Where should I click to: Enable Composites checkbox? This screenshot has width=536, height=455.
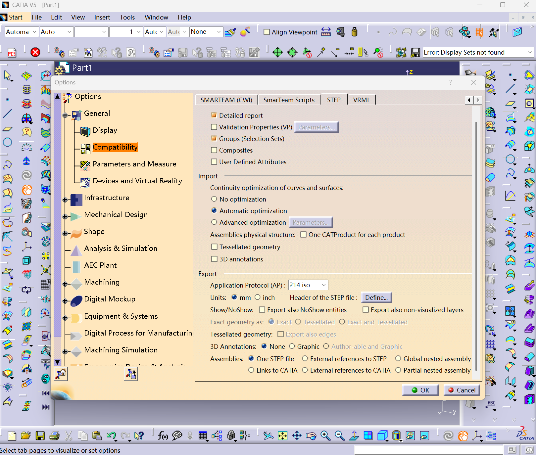214,150
